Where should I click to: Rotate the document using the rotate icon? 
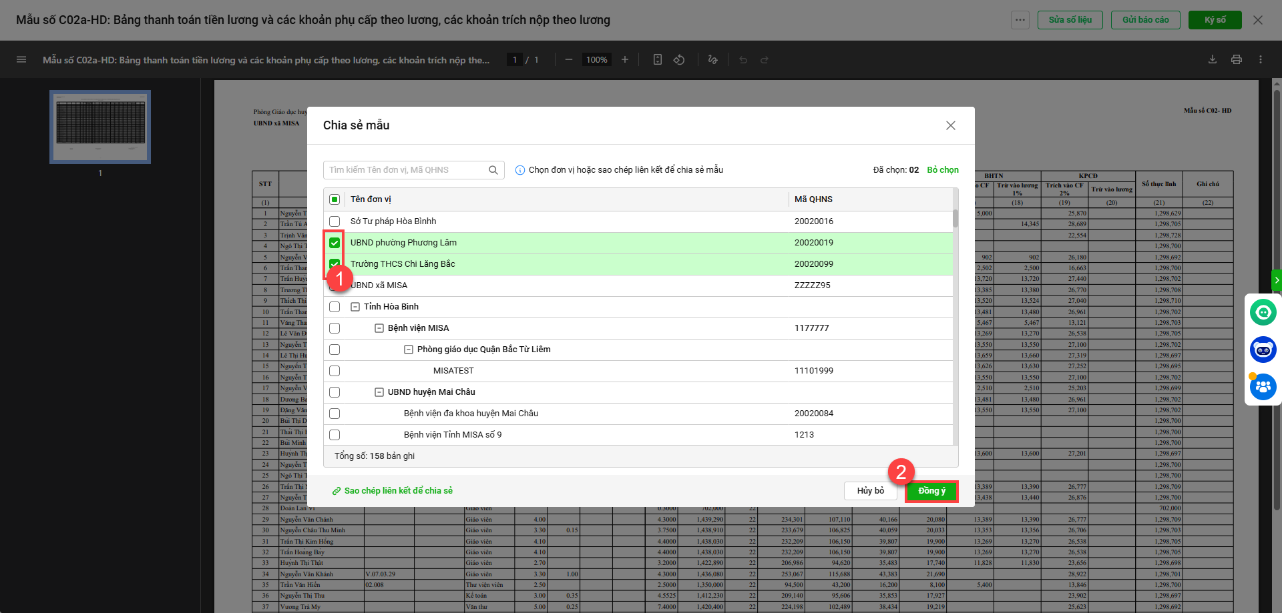coord(679,59)
